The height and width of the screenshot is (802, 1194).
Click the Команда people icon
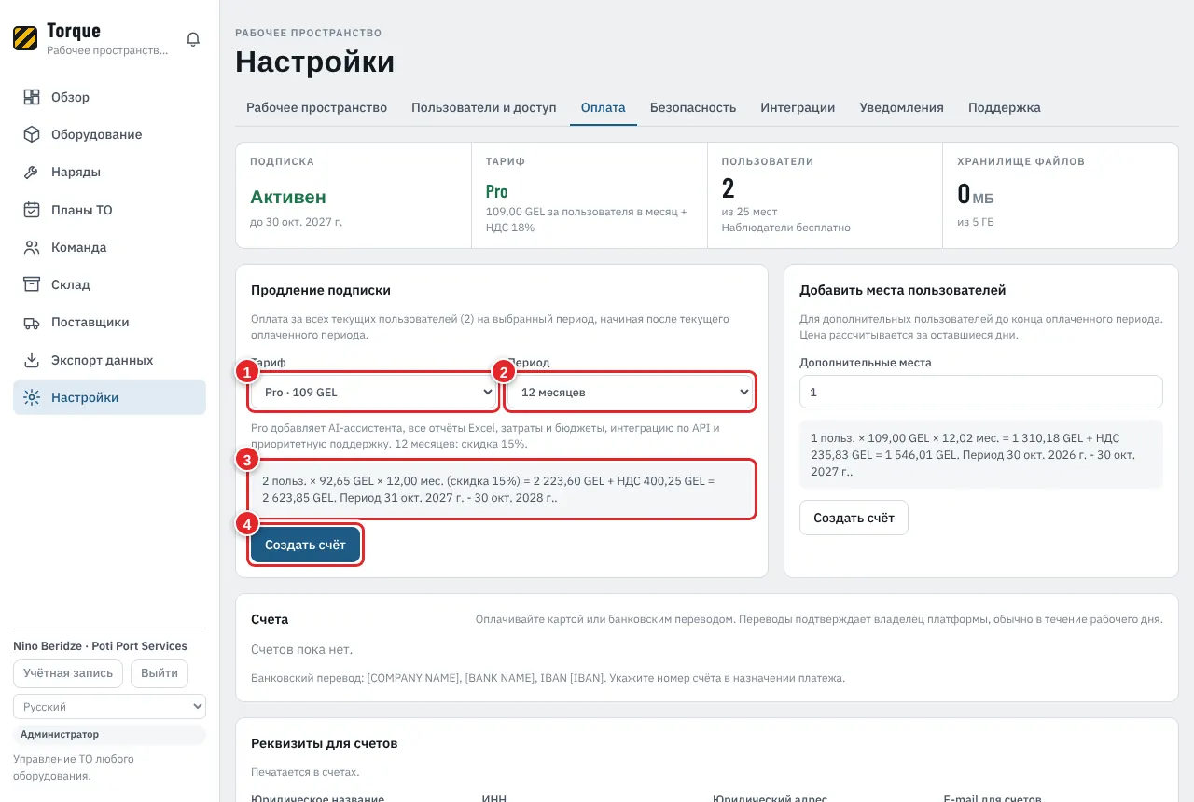[x=32, y=247]
